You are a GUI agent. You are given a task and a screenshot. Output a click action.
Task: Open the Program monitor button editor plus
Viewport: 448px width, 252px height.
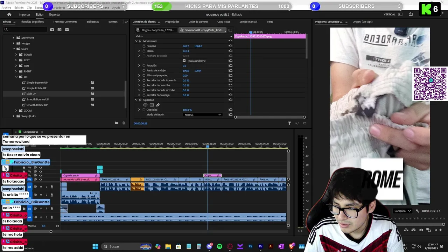(441, 230)
